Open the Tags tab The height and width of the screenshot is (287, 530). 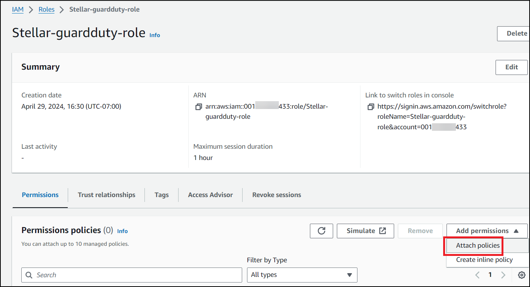click(161, 195)
